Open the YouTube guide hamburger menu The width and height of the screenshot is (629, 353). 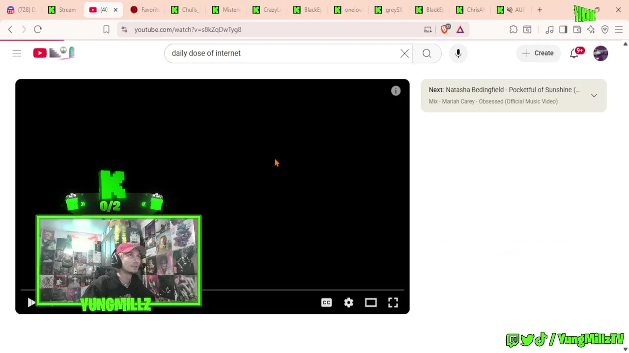click(17, 53)
